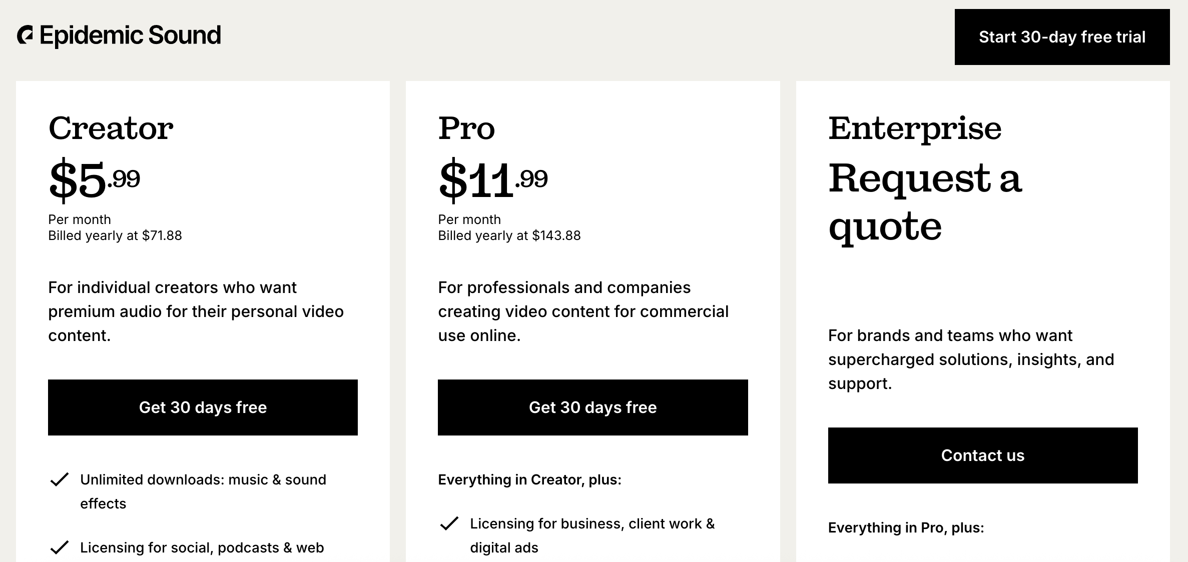Click checkmark beside Unlimited downloads feature
Image resolution: width=1188 pixels, height=562 pixels.
tap(60, 479)
